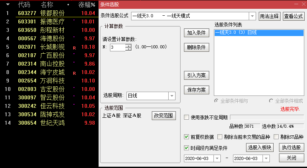Click the 加入条件 button
Screen dimensions: 307x168
197,33
